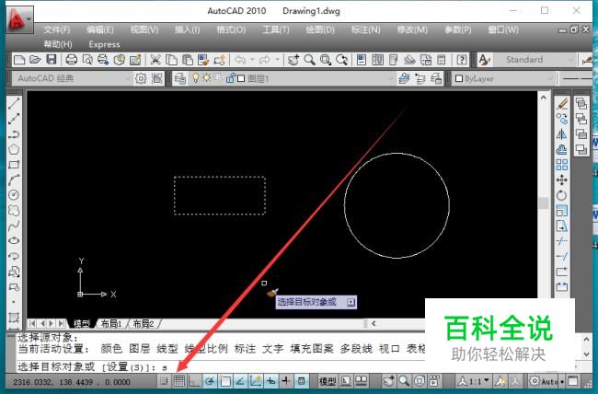Open a file with the Open folder icon
Screen dimensions: 598x394
35,60
